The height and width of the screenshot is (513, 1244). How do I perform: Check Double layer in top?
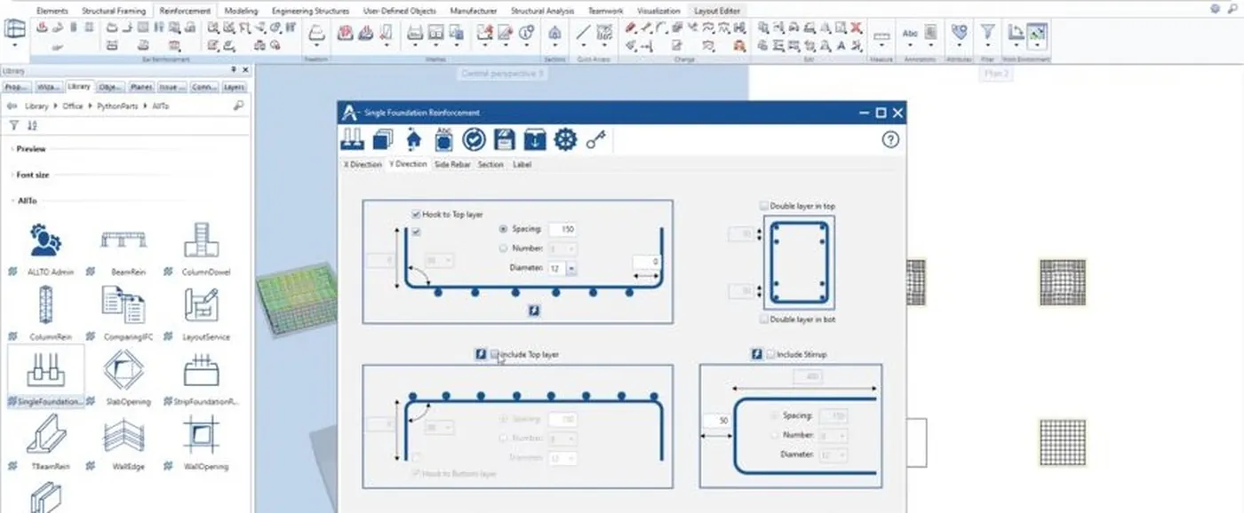click(x=764, y=206)
